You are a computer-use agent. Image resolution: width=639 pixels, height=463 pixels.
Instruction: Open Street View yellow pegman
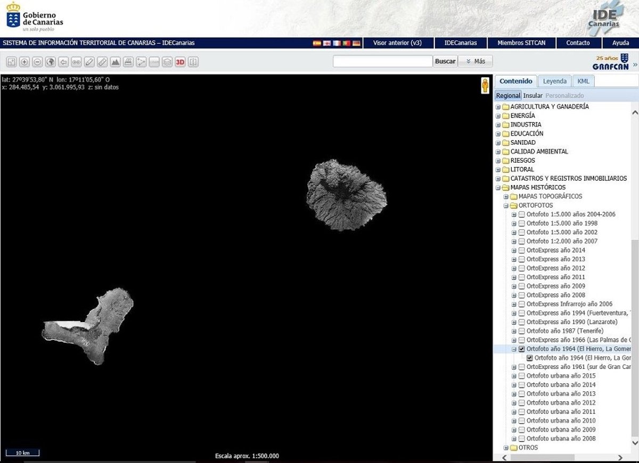[485, 86]
